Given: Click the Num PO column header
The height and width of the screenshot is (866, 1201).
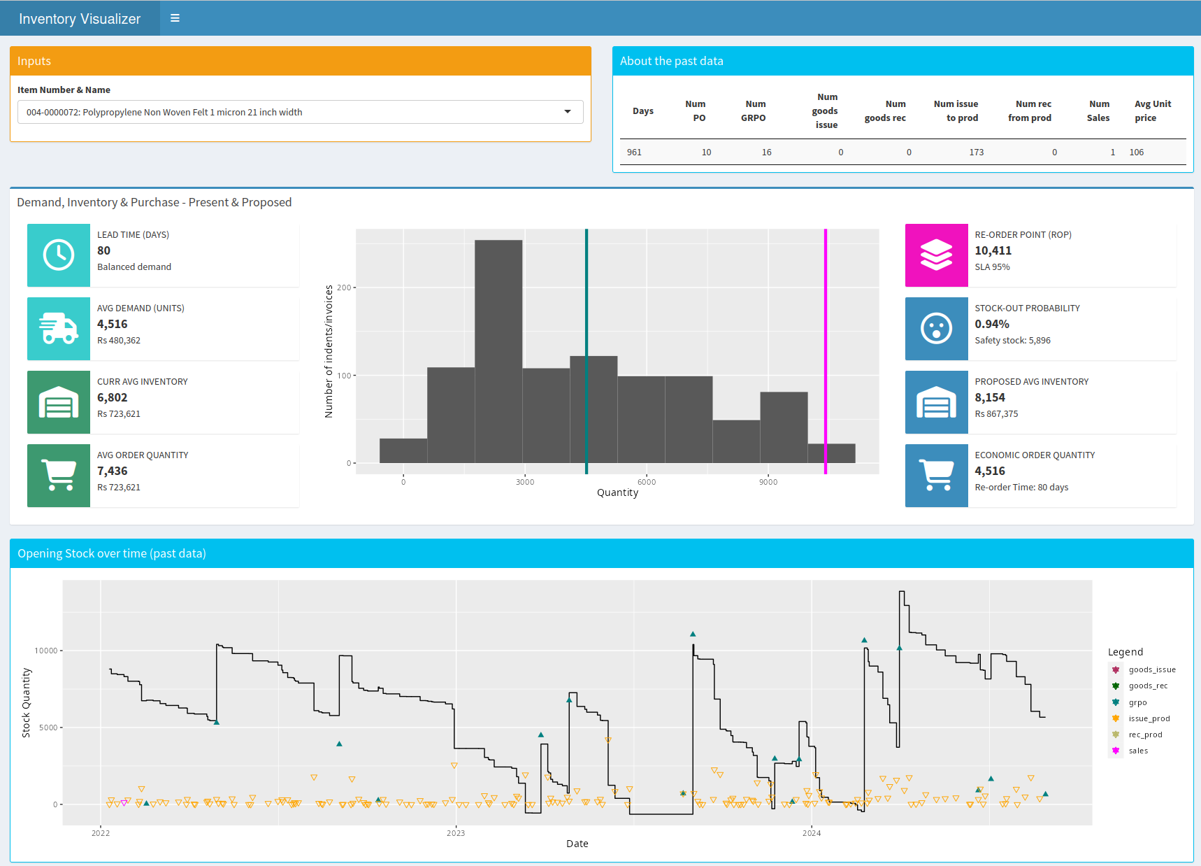Looking at the screenshot, I should click(x=696, y=111).
